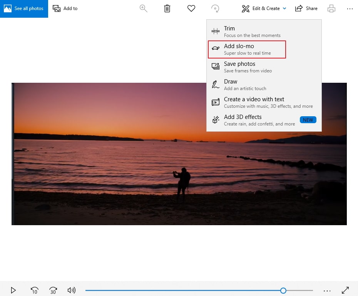Click 'Save frames from video' text
Image resolution: width=358 pixels, height=296 pixels.
pos(248,71)
